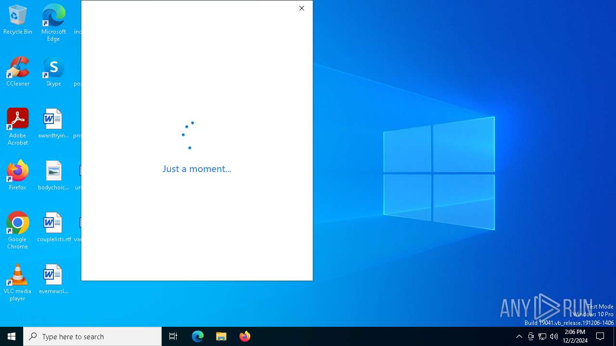Select the CCleaner desktop shortcut
This screenshot has width=616, height=346.
pyautogui.click(x=18, y=72)
